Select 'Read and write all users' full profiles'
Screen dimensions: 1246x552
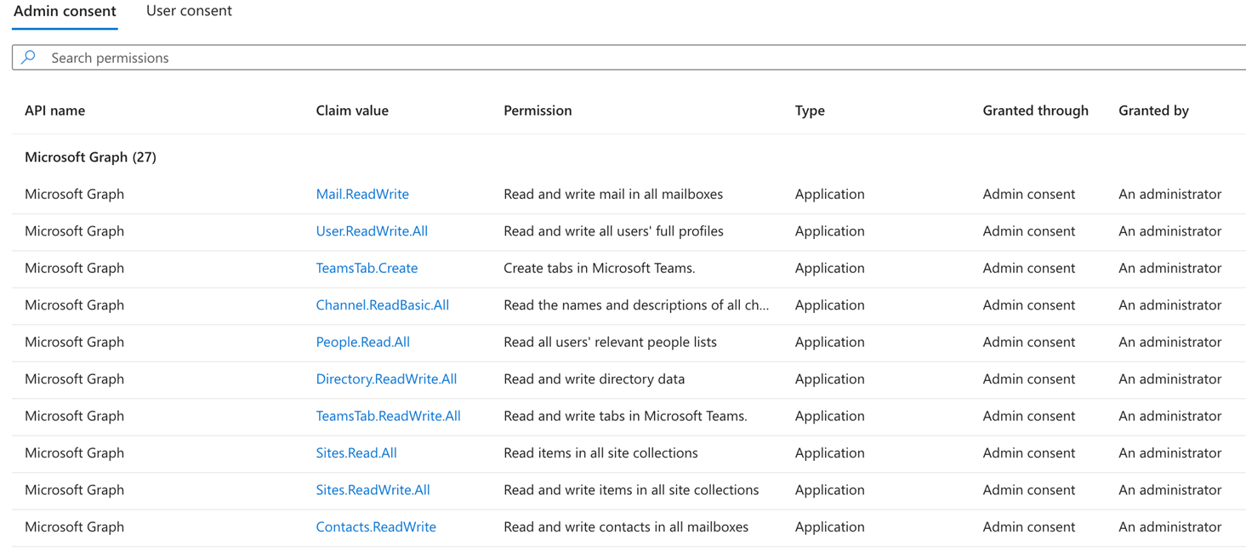pos(613,231)
